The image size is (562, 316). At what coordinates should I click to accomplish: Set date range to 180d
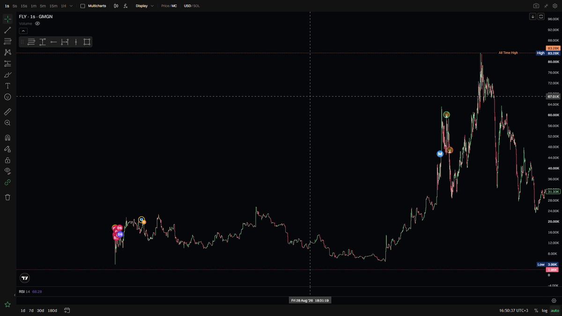tap(52, 310)
